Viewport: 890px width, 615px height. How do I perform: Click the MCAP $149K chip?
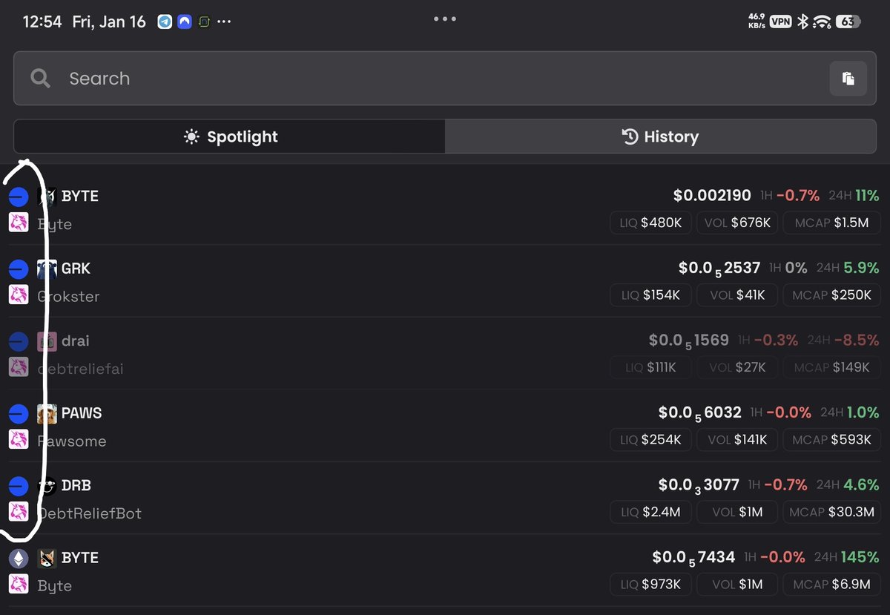[x=831, y=366]
